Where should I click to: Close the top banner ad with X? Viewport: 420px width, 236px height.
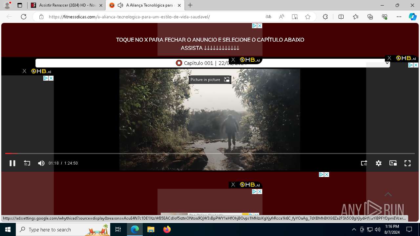click(260, 26)
